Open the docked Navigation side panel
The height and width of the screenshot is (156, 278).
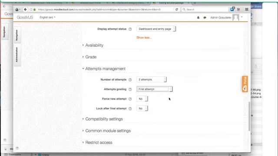click(17, 35)
